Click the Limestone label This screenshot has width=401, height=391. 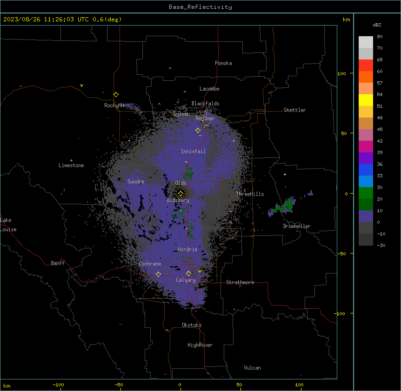pos(71,165)
